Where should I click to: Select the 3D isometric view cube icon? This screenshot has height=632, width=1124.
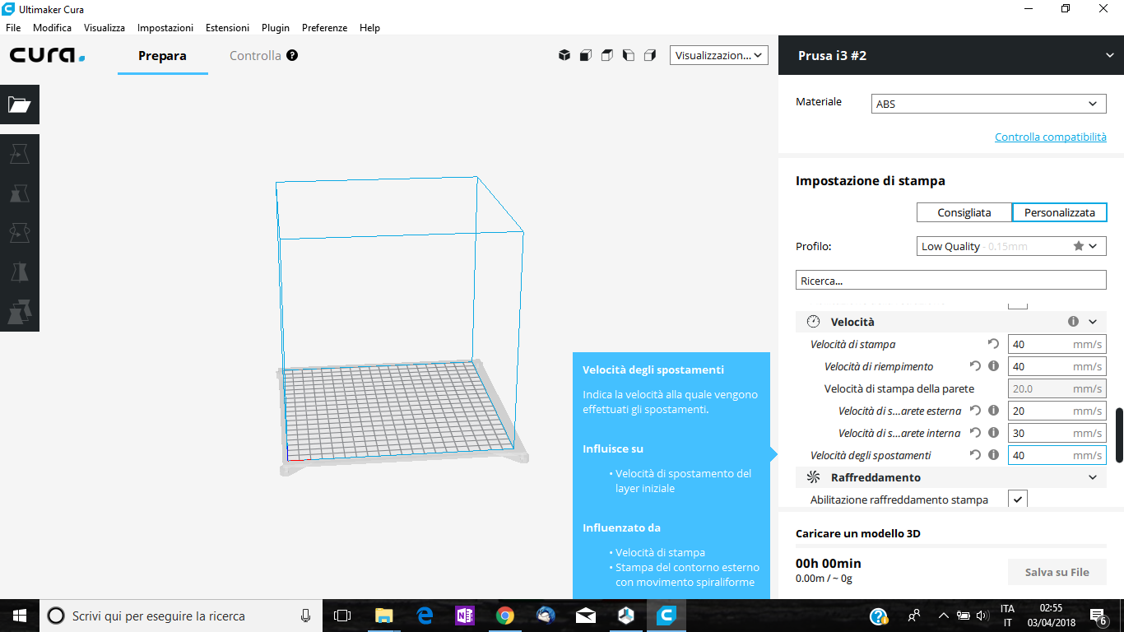(x=564, y=55)
